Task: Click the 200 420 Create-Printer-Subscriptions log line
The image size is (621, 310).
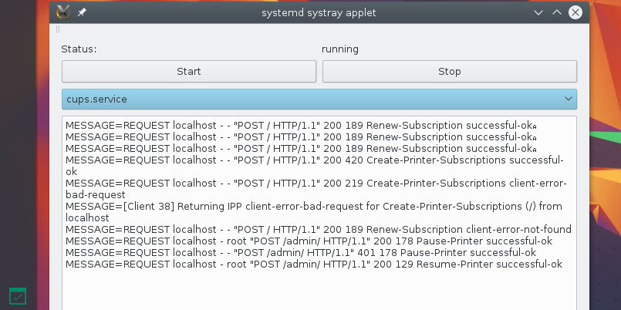Action: coord(314,160)
